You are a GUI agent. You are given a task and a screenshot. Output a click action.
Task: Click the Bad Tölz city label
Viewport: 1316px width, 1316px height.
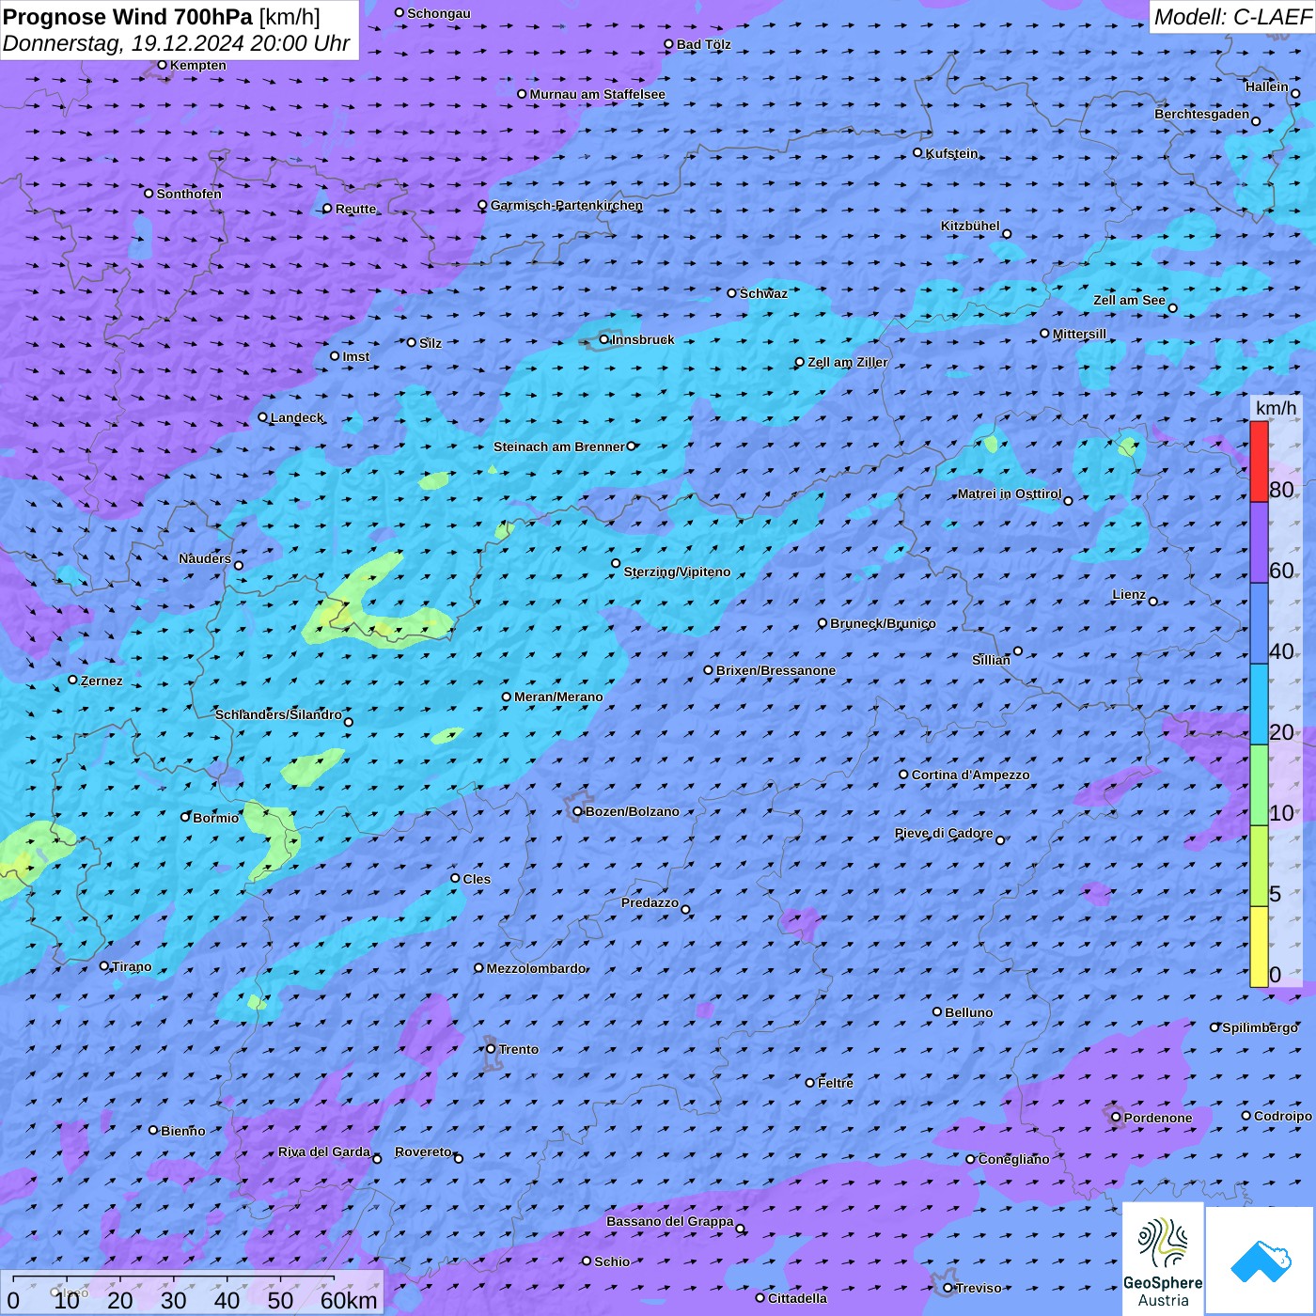[703, 44]
